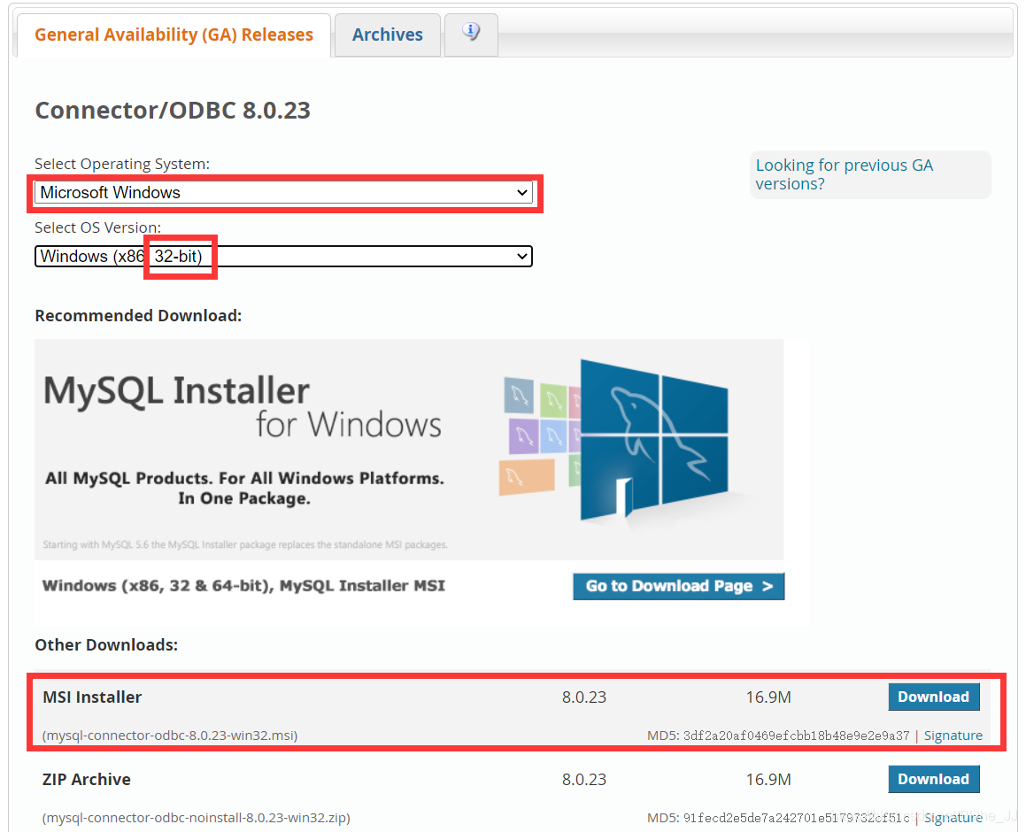Click the Connector/ODBC 8.0.23 heading

click(173, 110)
